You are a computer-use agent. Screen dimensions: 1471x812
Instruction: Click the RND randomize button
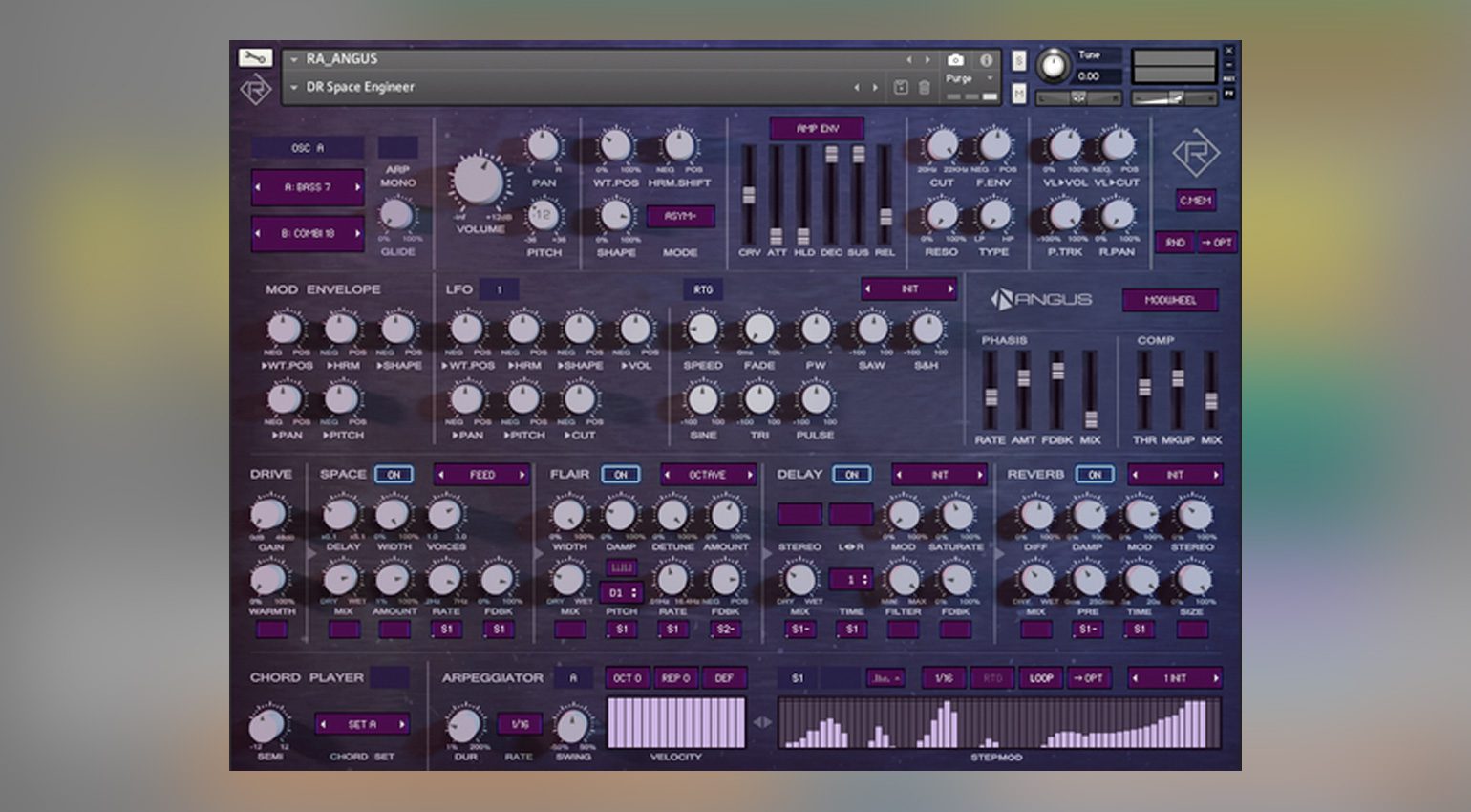[1175, 243]
